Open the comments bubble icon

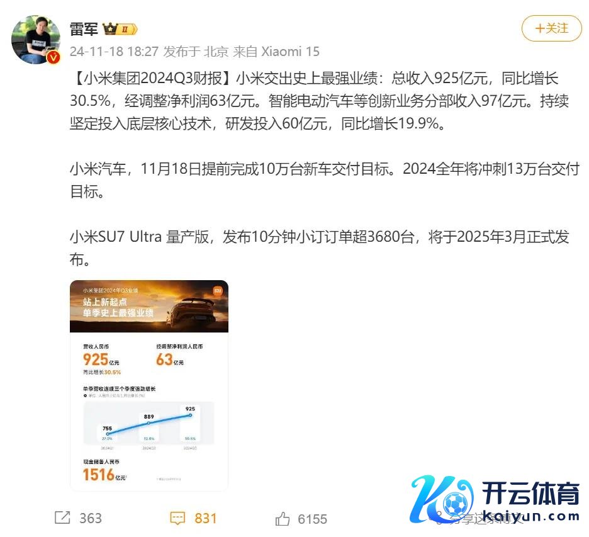[177, 518]
